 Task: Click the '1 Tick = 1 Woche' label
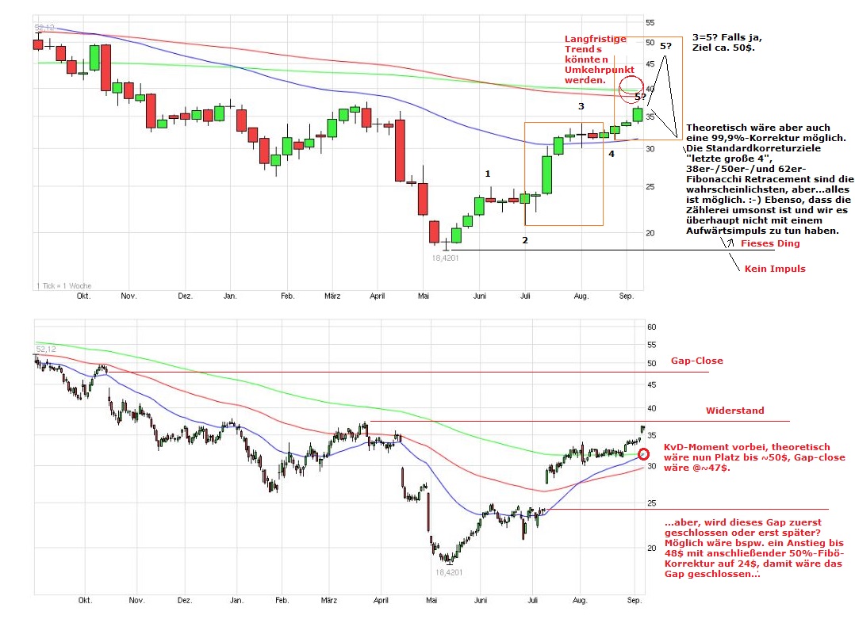62,285
